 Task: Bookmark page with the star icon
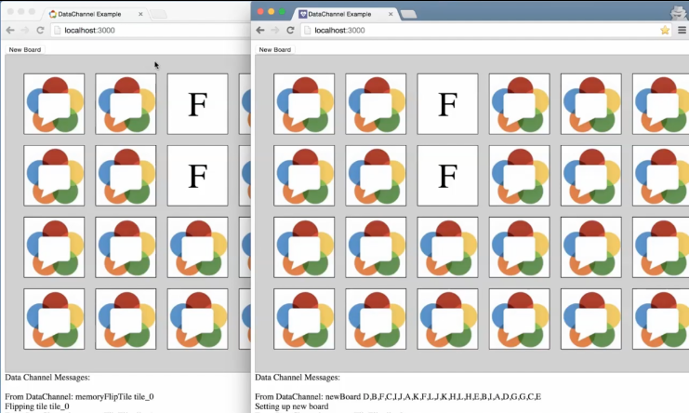click(665, 31)
